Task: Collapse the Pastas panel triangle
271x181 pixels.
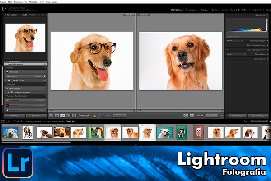Action: tap(5, 68)
